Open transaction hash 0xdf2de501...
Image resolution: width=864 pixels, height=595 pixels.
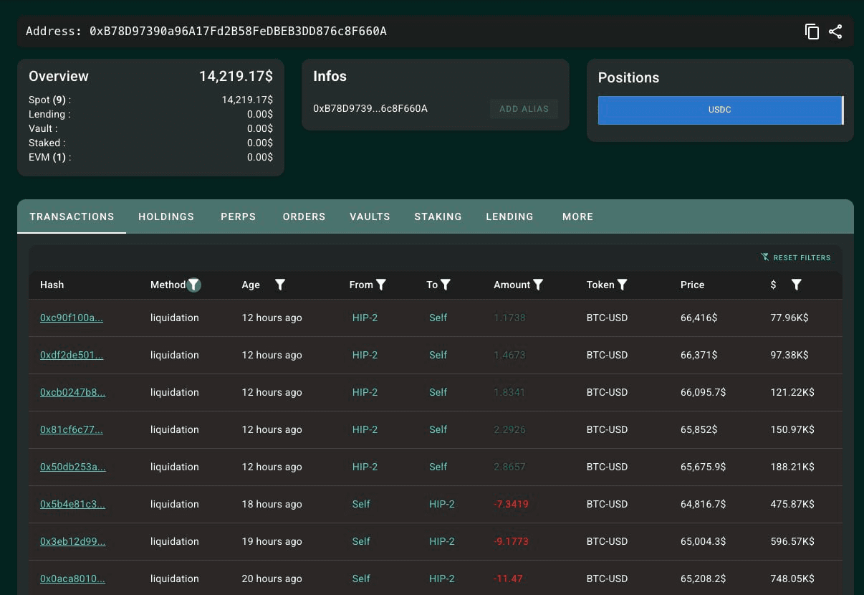coord(72,355)
